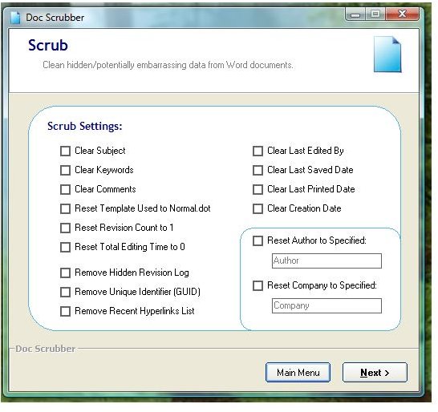Check the Clear Keywords option
This screenshot has width=438, height=412.
(65, 170)
